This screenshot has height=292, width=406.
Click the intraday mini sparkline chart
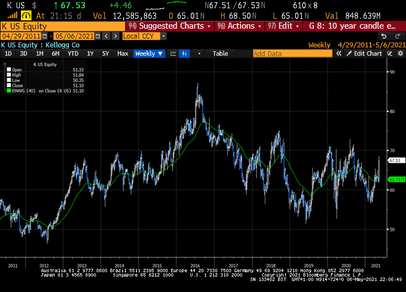166,6
